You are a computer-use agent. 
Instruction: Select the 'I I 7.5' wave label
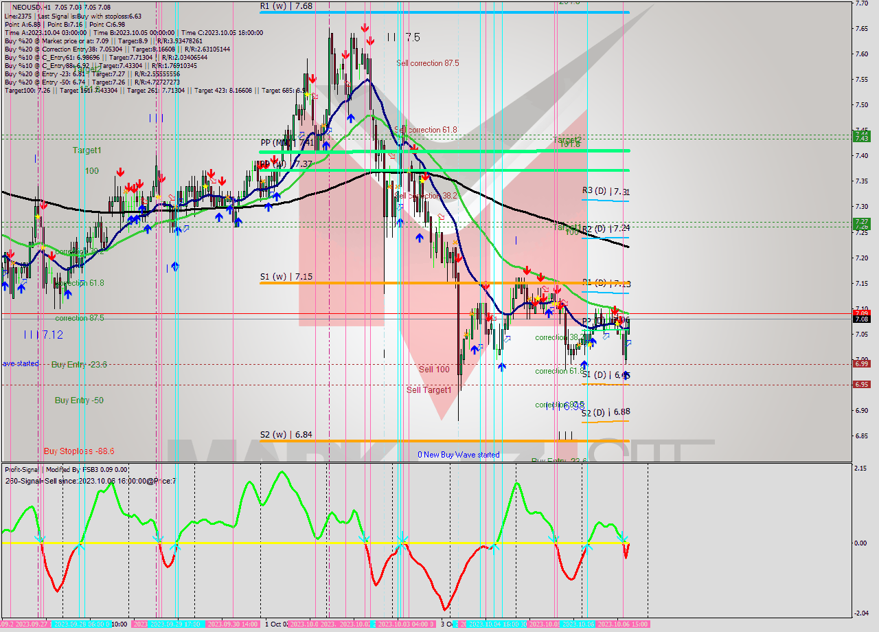(x=403, y=37)
